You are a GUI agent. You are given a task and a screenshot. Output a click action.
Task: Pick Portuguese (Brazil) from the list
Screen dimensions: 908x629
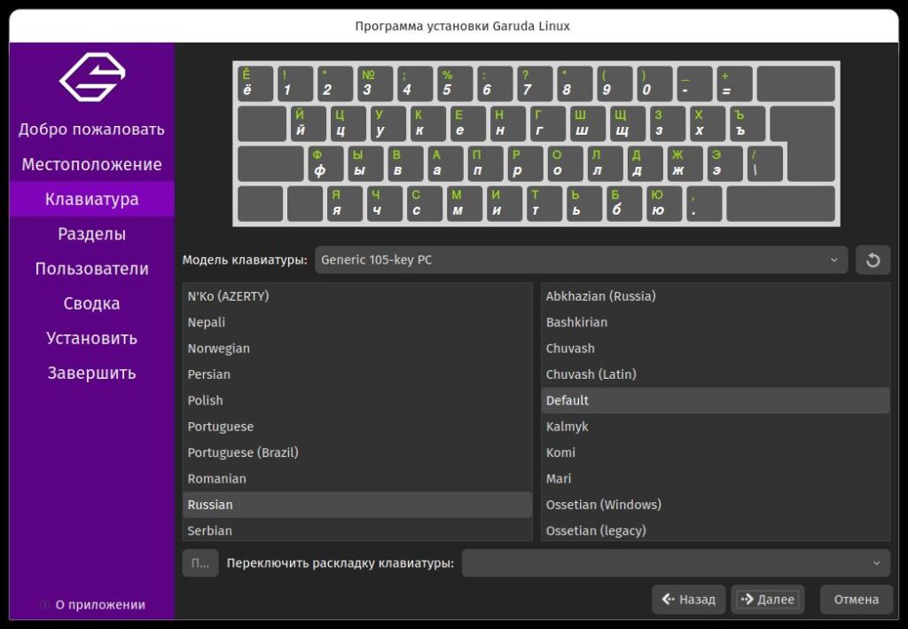coord(357,452)
